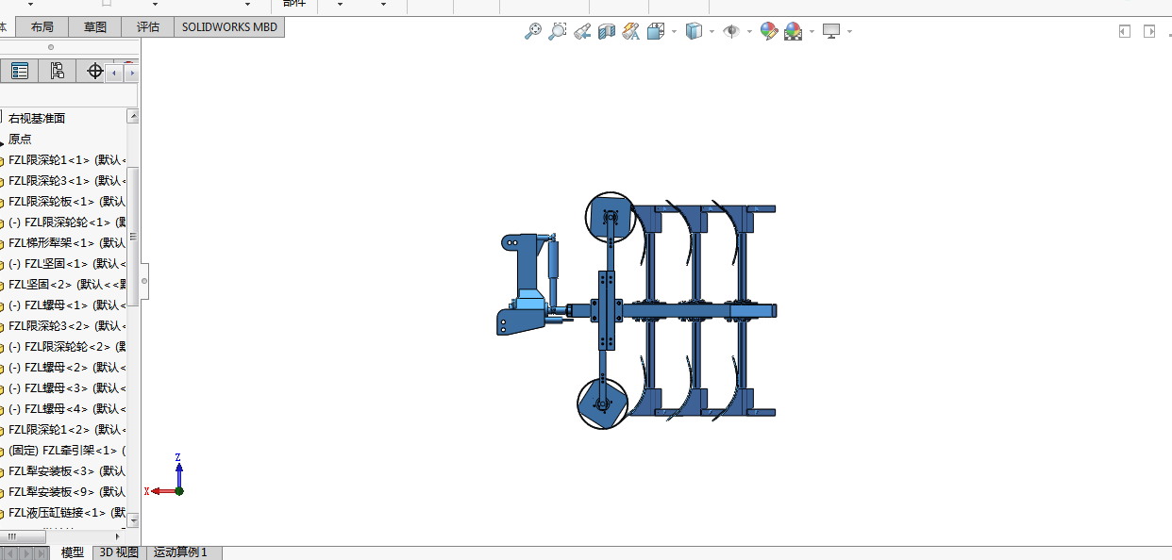1172x560 pixels.
Task: Open the Hide/Show Items dropdown arrow
Action: point(750,31)
